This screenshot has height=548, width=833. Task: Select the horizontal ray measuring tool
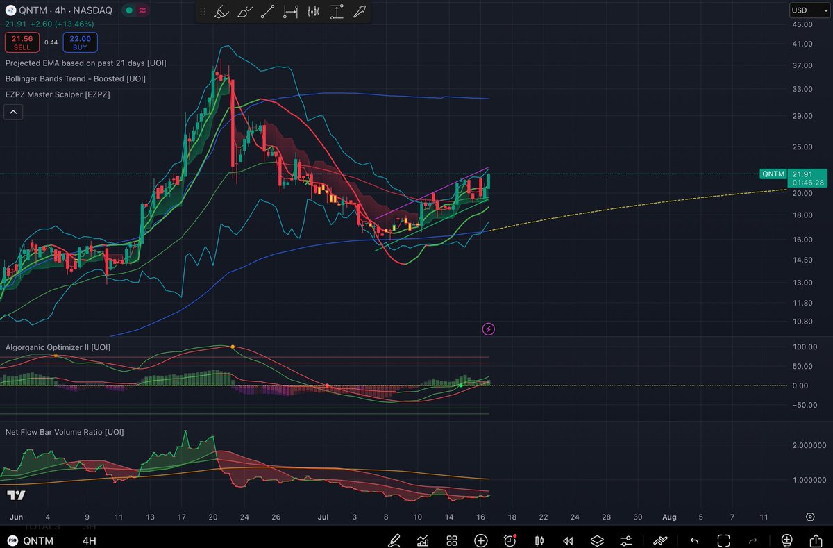[291, 12]
